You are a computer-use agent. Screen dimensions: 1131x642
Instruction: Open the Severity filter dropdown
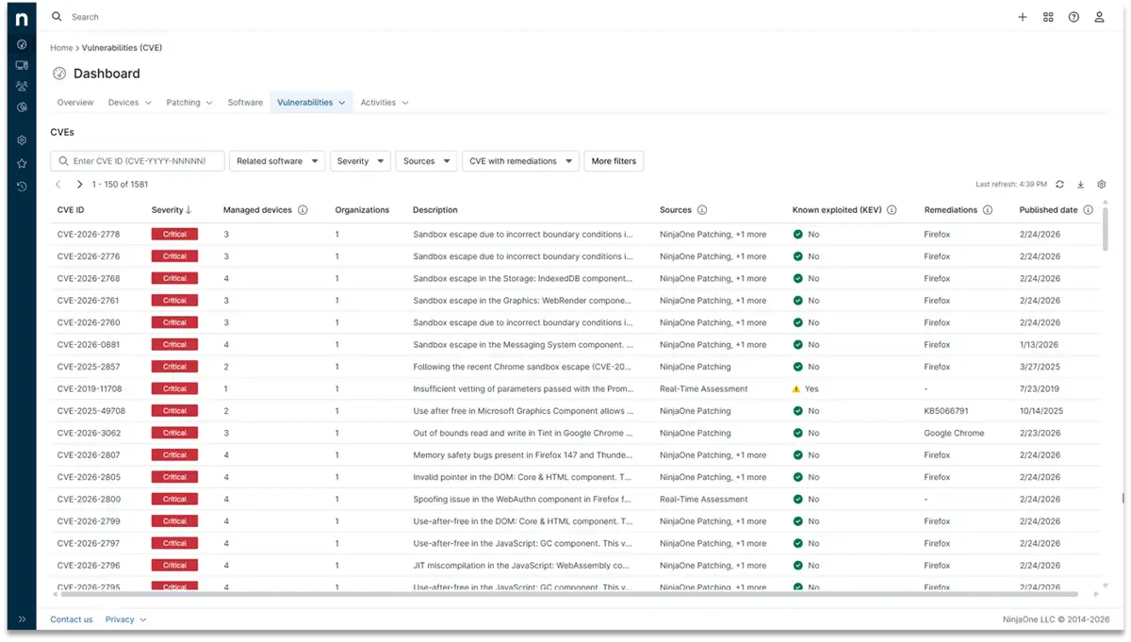click(x=360, y=161)
